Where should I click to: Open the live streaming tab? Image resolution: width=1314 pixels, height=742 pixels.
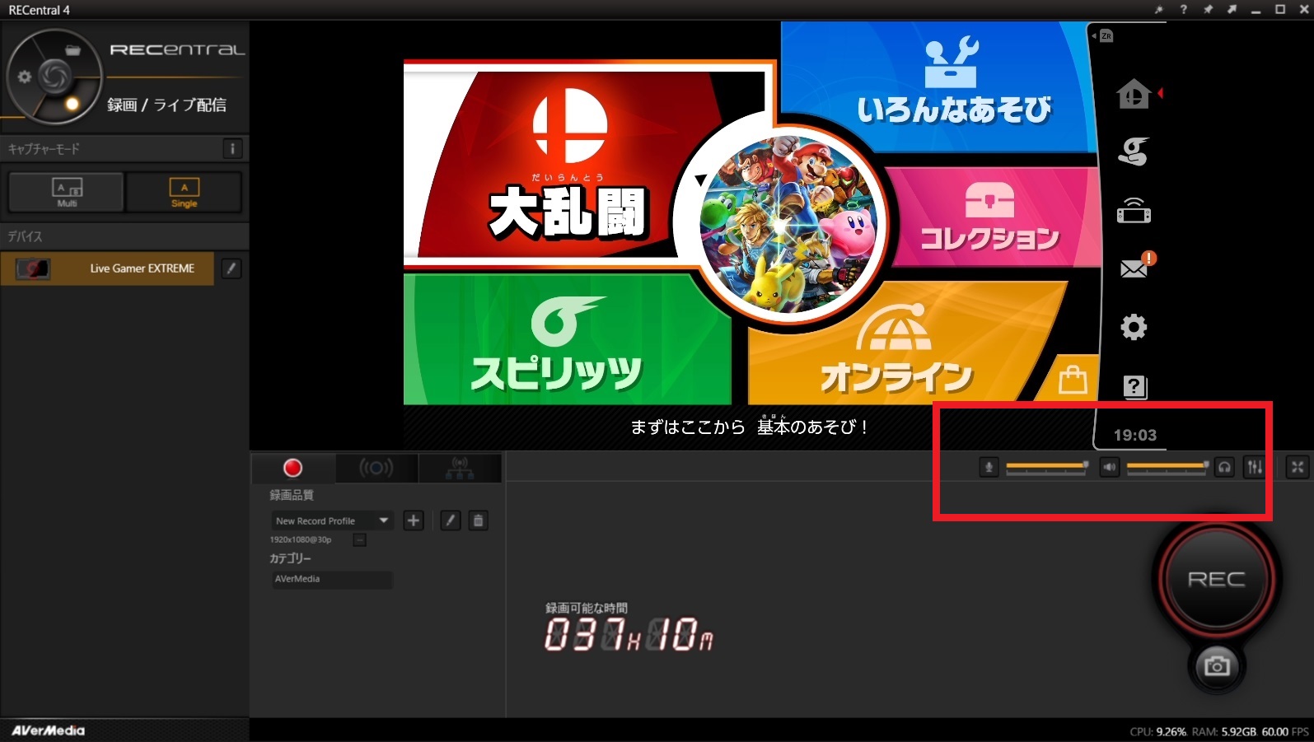[x=376, y=468]
